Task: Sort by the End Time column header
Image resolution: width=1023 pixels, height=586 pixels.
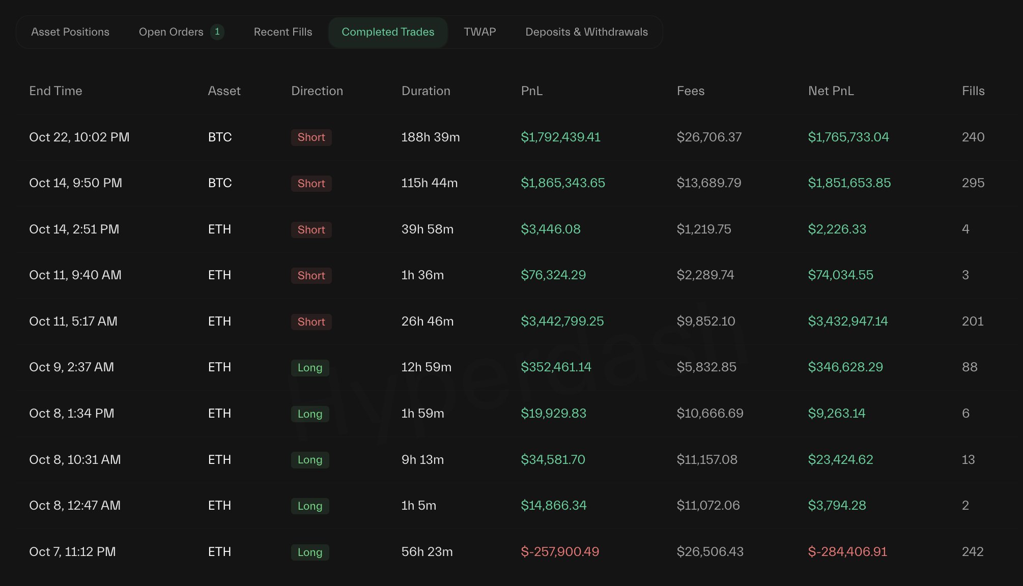Action: click(55, 91)
